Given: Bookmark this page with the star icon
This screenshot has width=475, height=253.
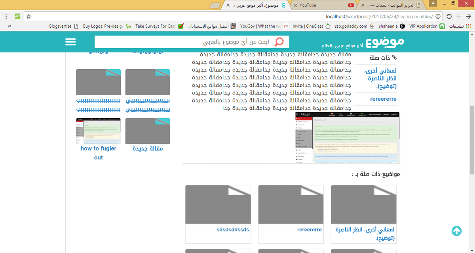Looking at the screenshot, I should 28,17.
